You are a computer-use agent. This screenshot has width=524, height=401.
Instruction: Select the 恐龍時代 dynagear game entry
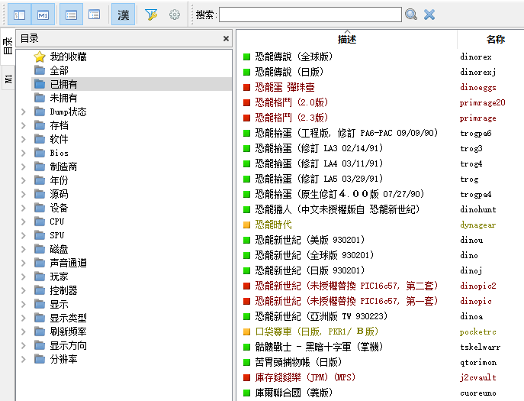coord(273,225)
